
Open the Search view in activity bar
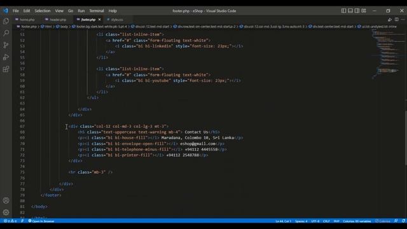pos(6,33)
